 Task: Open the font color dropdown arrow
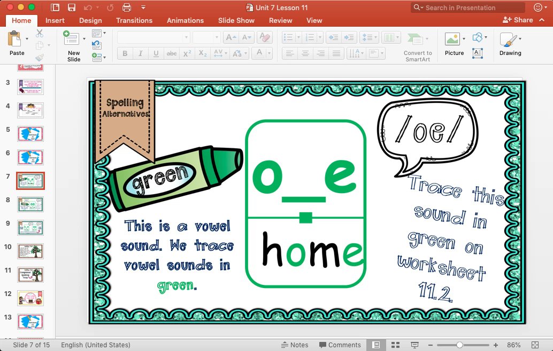click(x=269, y=53)
